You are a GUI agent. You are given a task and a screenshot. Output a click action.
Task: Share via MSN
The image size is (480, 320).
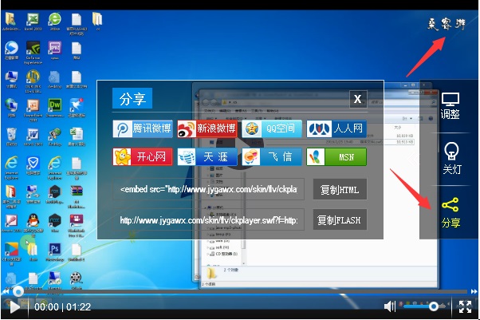click(x=336, y=157)
